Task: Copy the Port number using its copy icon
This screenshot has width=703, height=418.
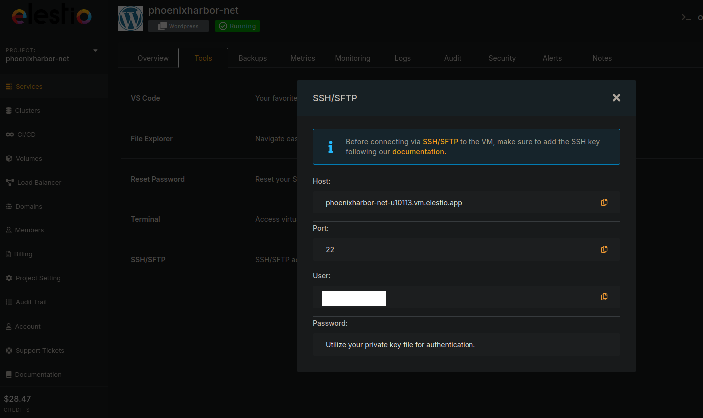Action: click(604, 249)
